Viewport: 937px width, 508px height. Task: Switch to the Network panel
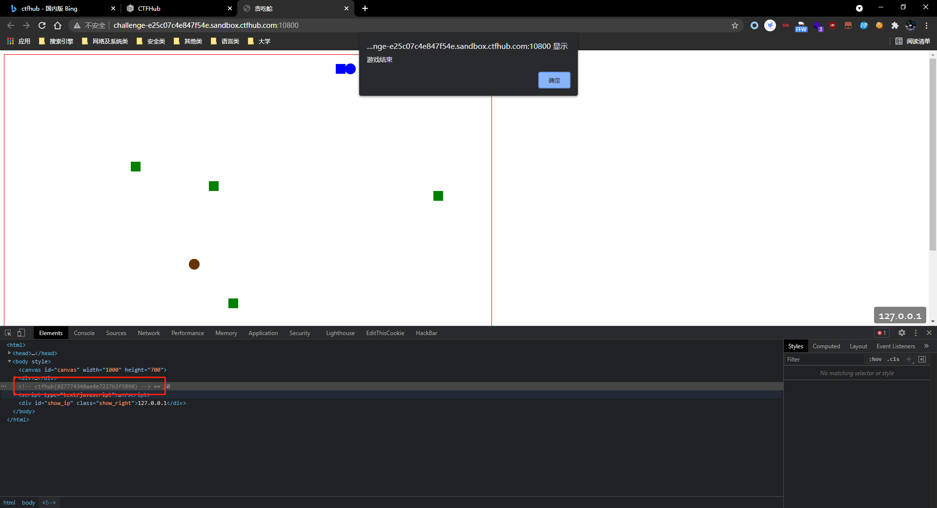pos(149,333)
